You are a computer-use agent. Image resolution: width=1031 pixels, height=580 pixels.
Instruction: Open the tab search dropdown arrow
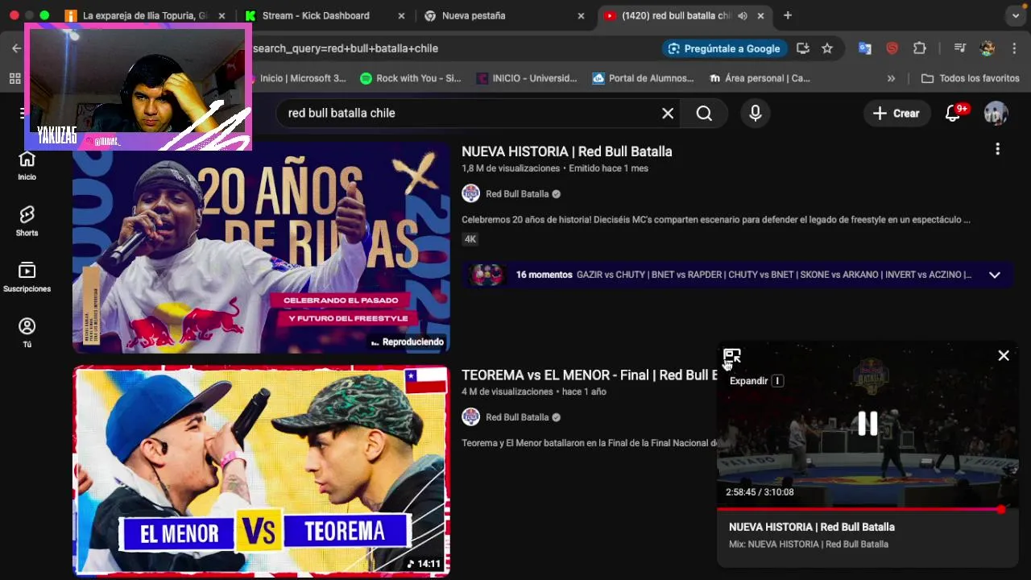point(1017,15)
